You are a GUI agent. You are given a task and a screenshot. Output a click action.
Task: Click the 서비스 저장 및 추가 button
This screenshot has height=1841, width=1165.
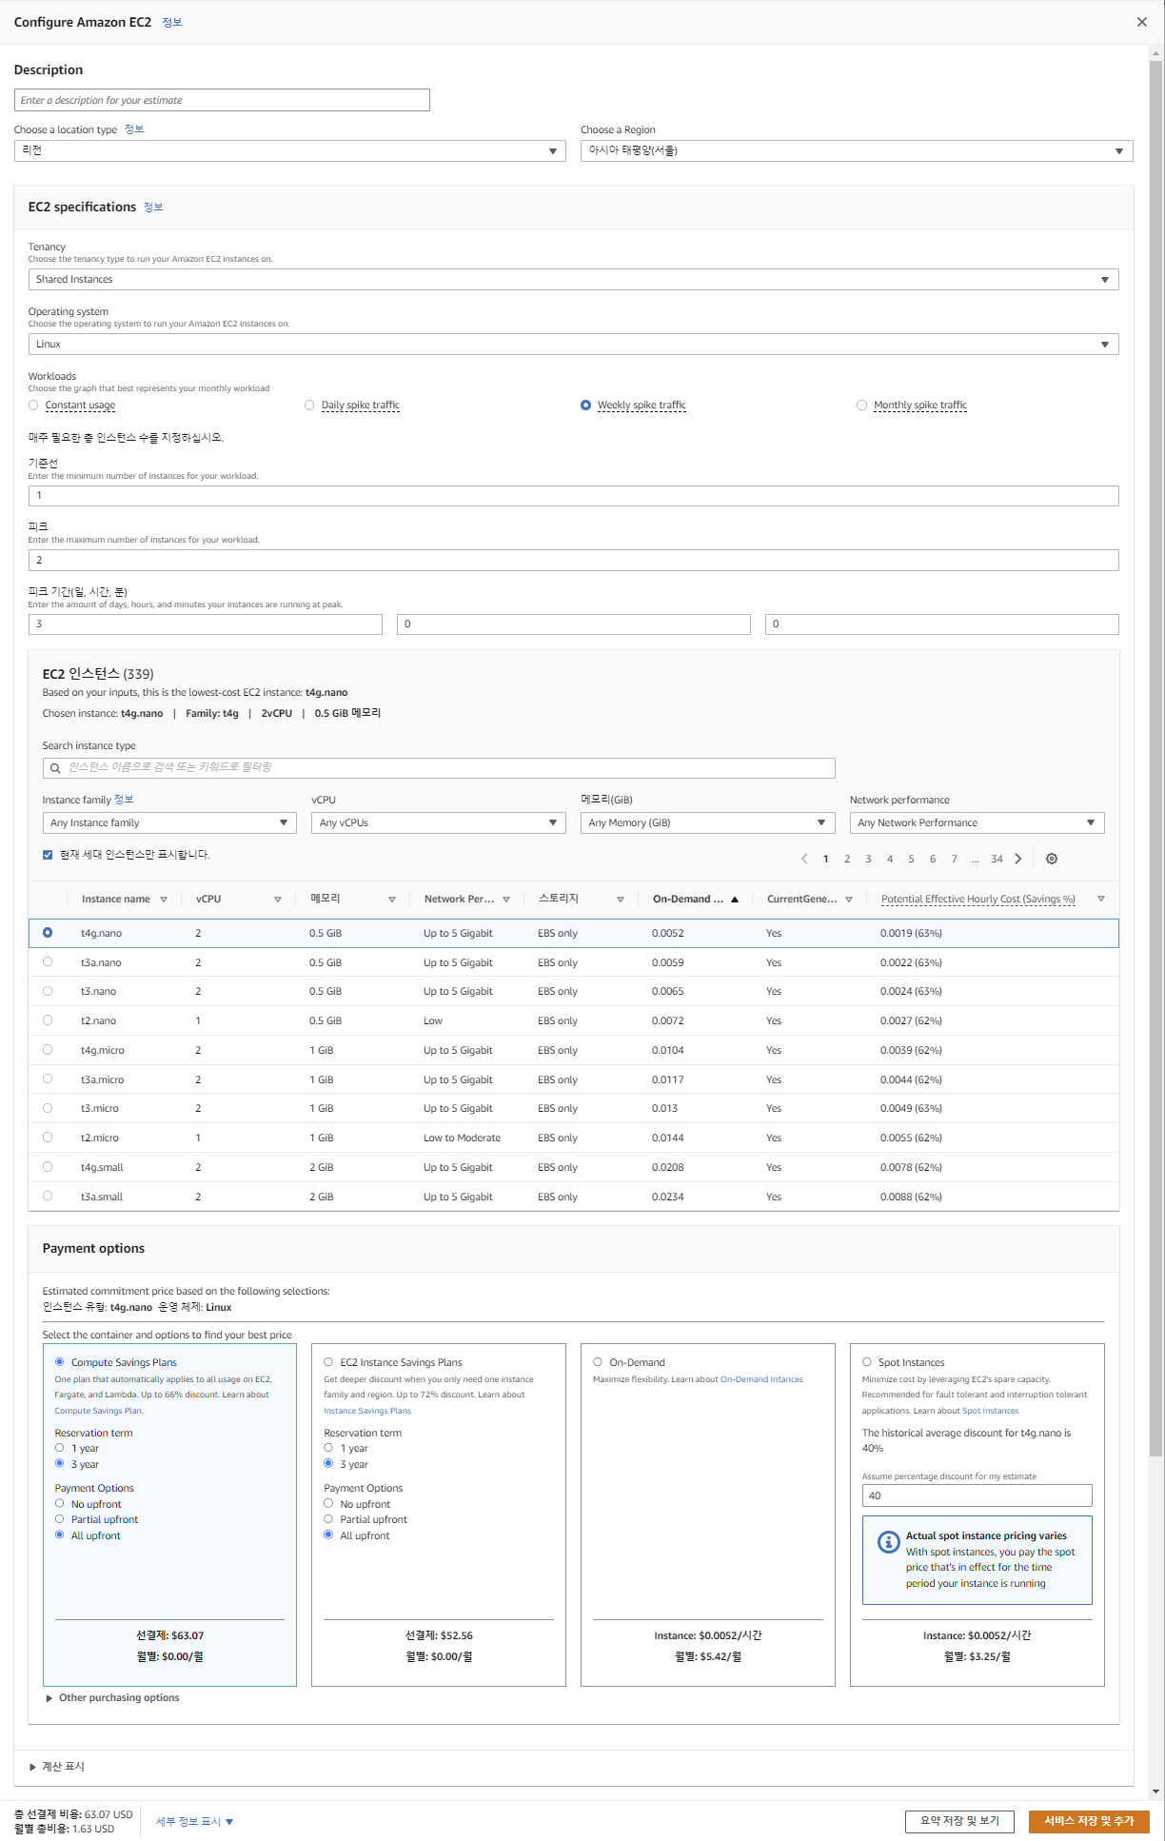1089,1821
